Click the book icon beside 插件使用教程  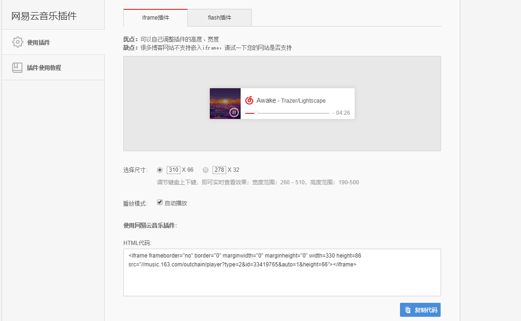coord(17,67)
